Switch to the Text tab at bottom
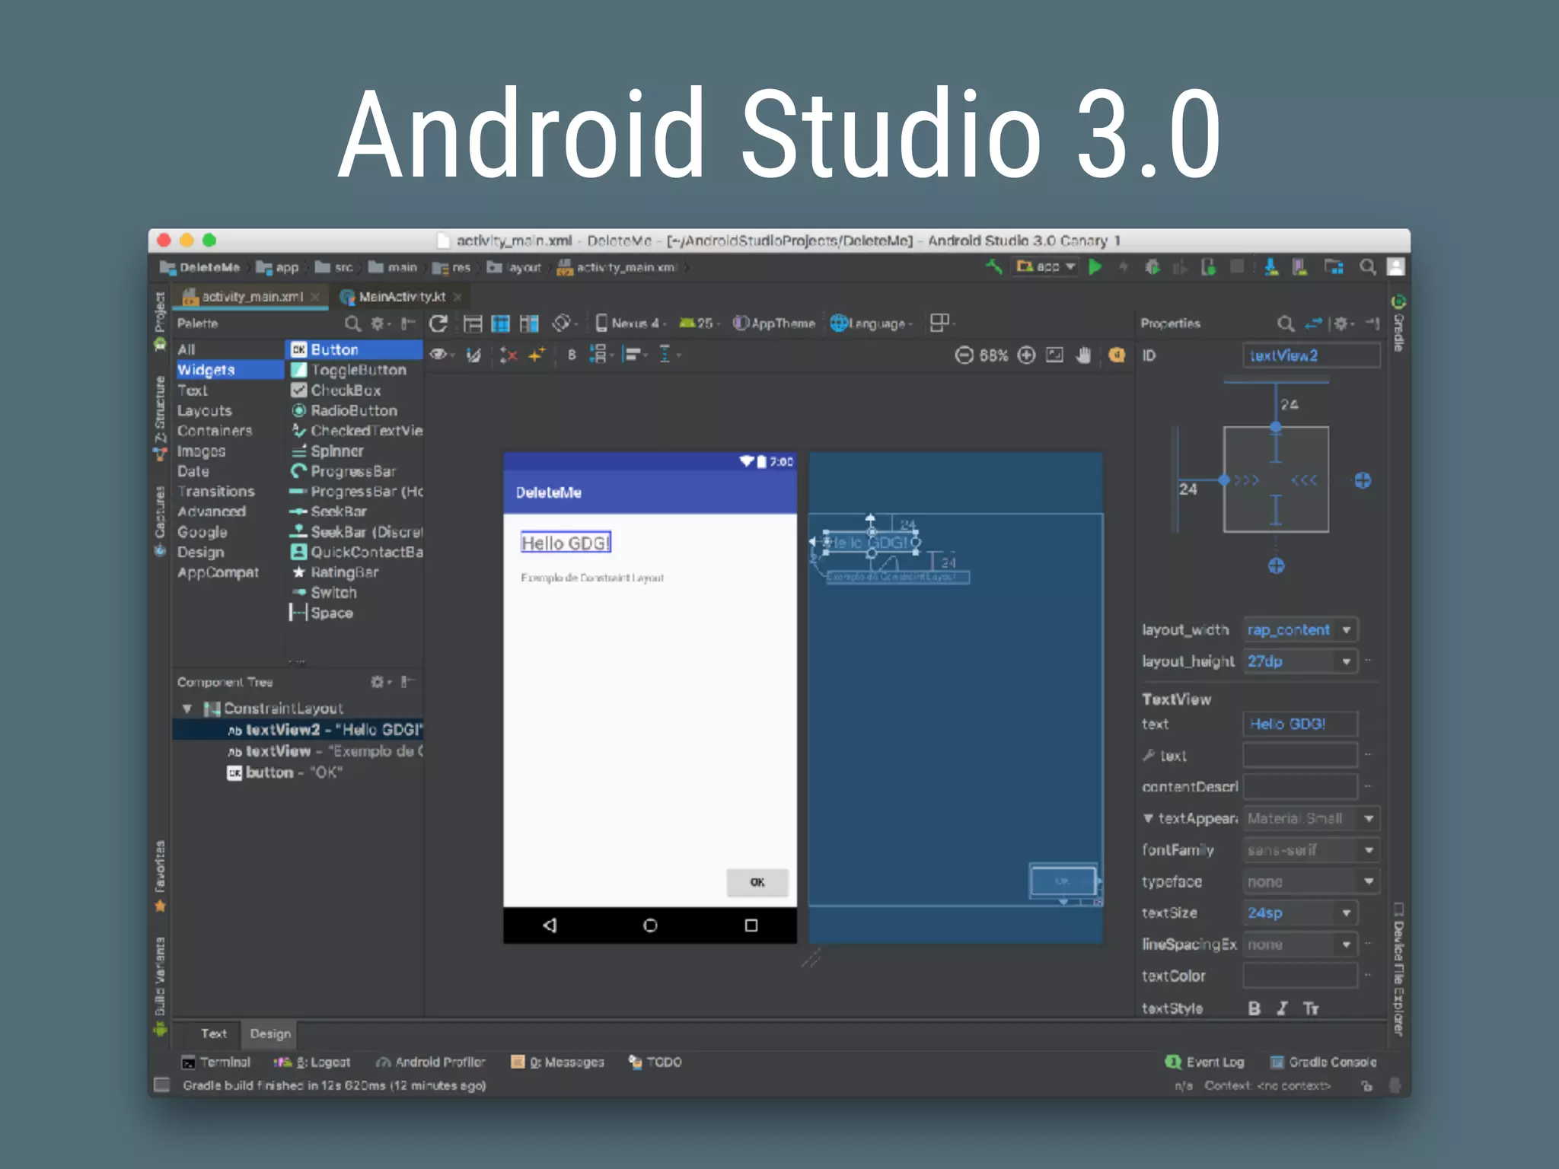This screenshot has height=1169, width=1559. [213, 1034]
